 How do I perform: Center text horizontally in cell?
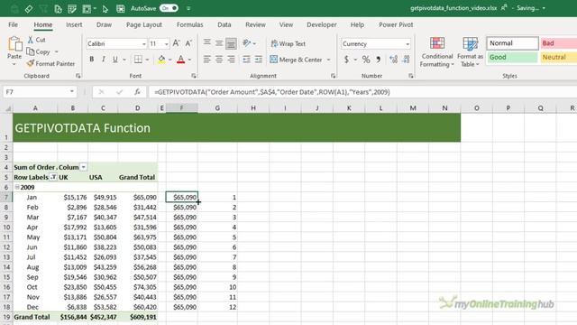click(x=219, y=60)
